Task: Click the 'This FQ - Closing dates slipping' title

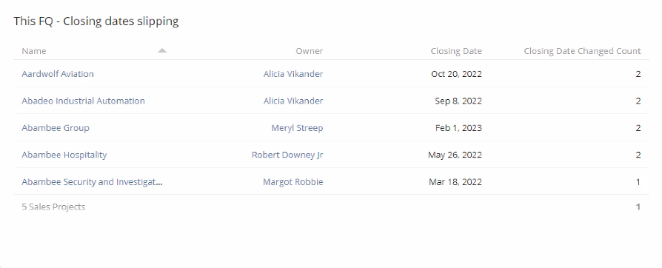Action: [96, 21]
